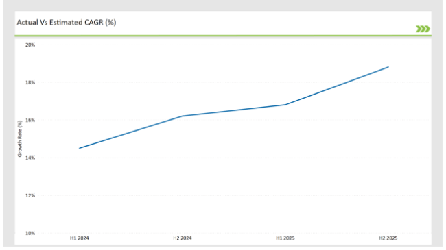The height and width of the screenshot is (250, 446).
Task: Click the '10%' y-axis label
Action: 30,234
